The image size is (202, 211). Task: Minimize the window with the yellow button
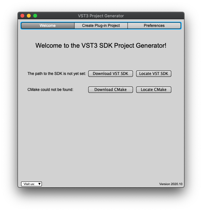pyautogui.click(x=29, y=16)
